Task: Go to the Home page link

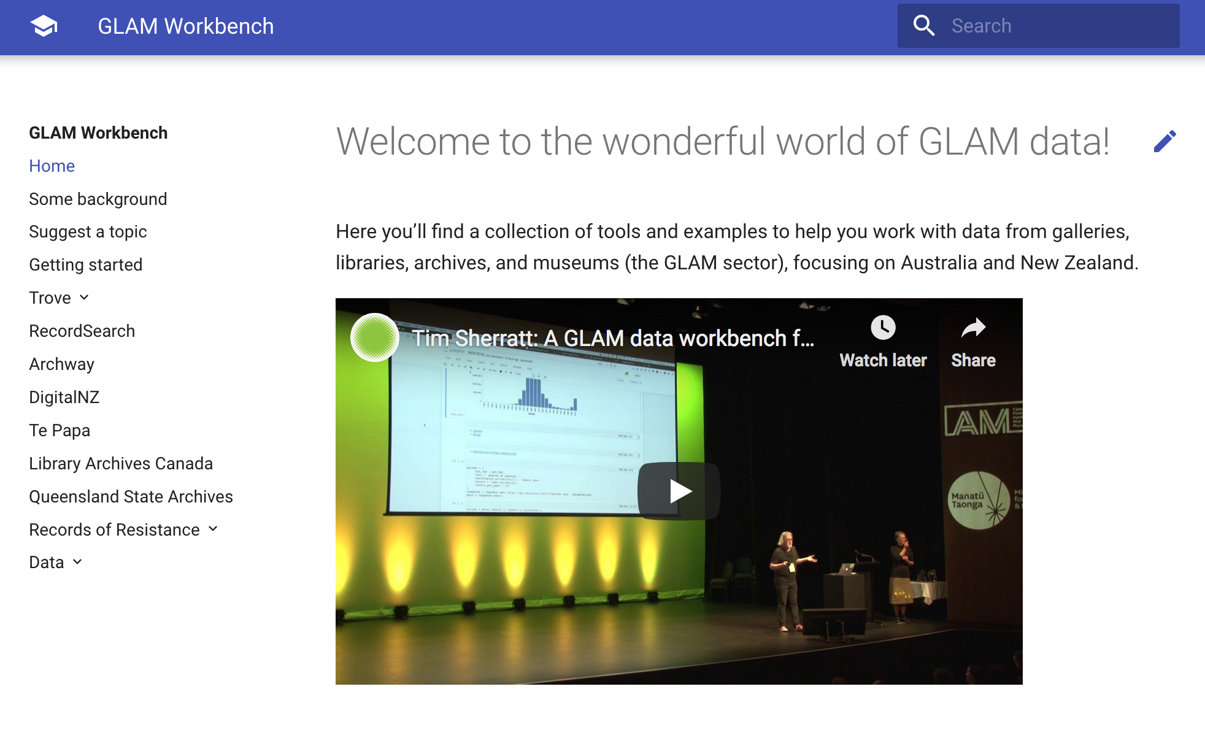Action: [52, 166]
